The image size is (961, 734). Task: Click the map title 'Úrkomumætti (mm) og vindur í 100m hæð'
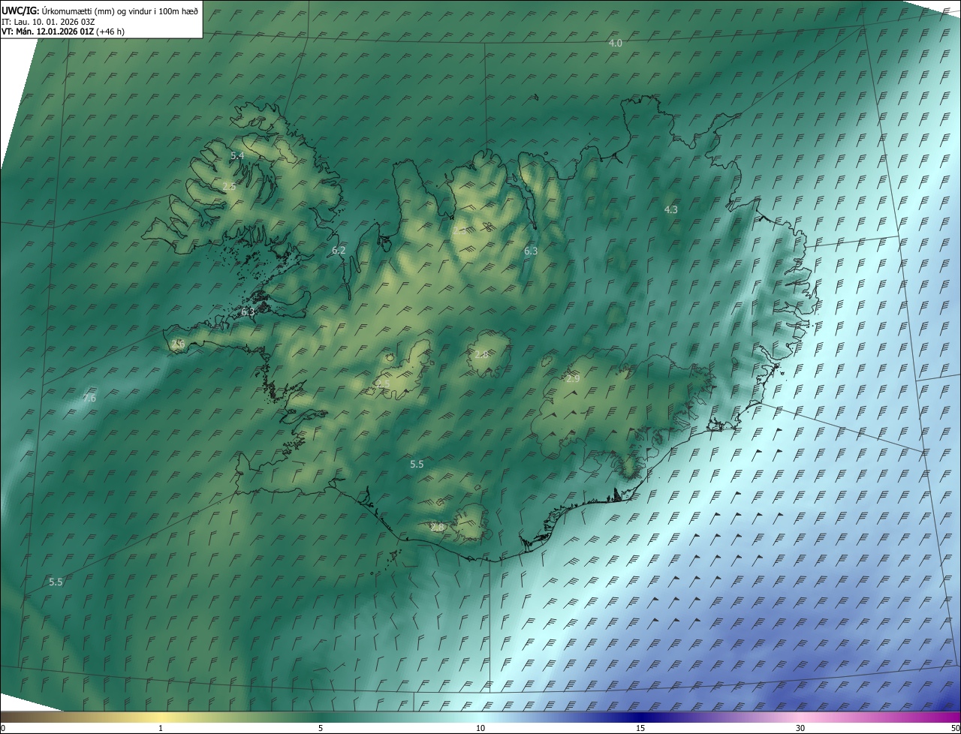coord(119,11)
